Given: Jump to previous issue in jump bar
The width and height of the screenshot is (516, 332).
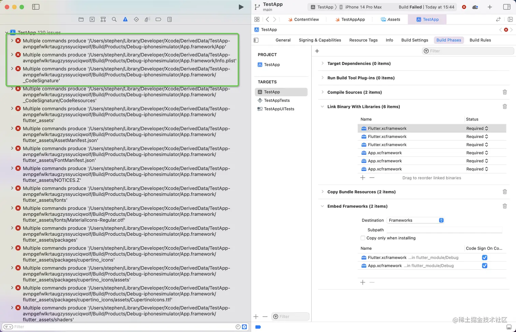Looking at the screenshot, I should pos(501,30).
